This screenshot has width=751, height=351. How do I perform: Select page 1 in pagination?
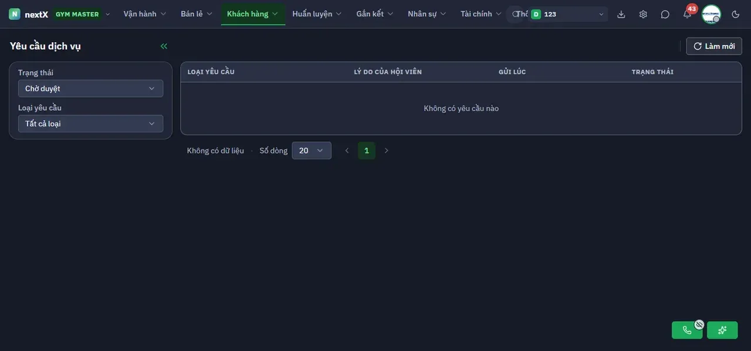click(367, 151)
